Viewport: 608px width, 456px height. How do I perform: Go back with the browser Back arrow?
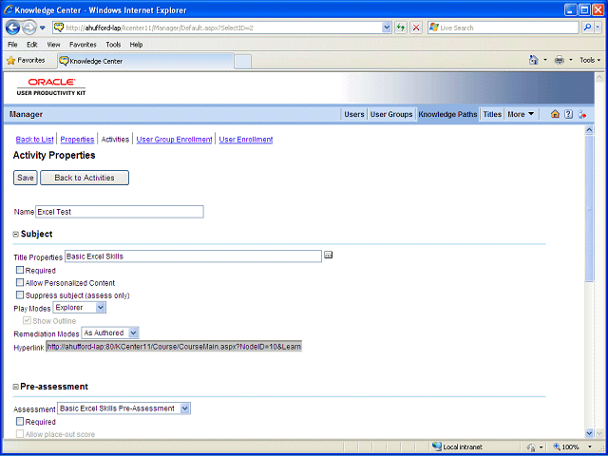pyautogui.click(x=12, y=28)
